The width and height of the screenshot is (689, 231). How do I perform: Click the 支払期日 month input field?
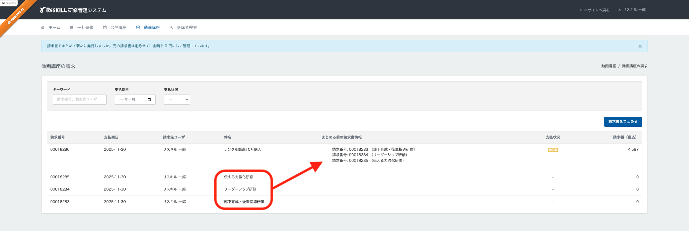pos(131,100)
